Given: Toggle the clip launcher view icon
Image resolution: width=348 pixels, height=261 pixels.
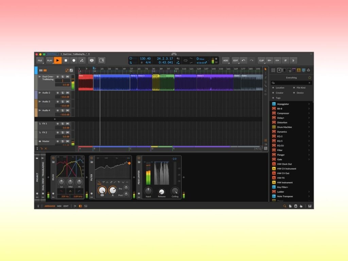Looking at the screenshot, I should pyautogui.click(x=41, y=70).
